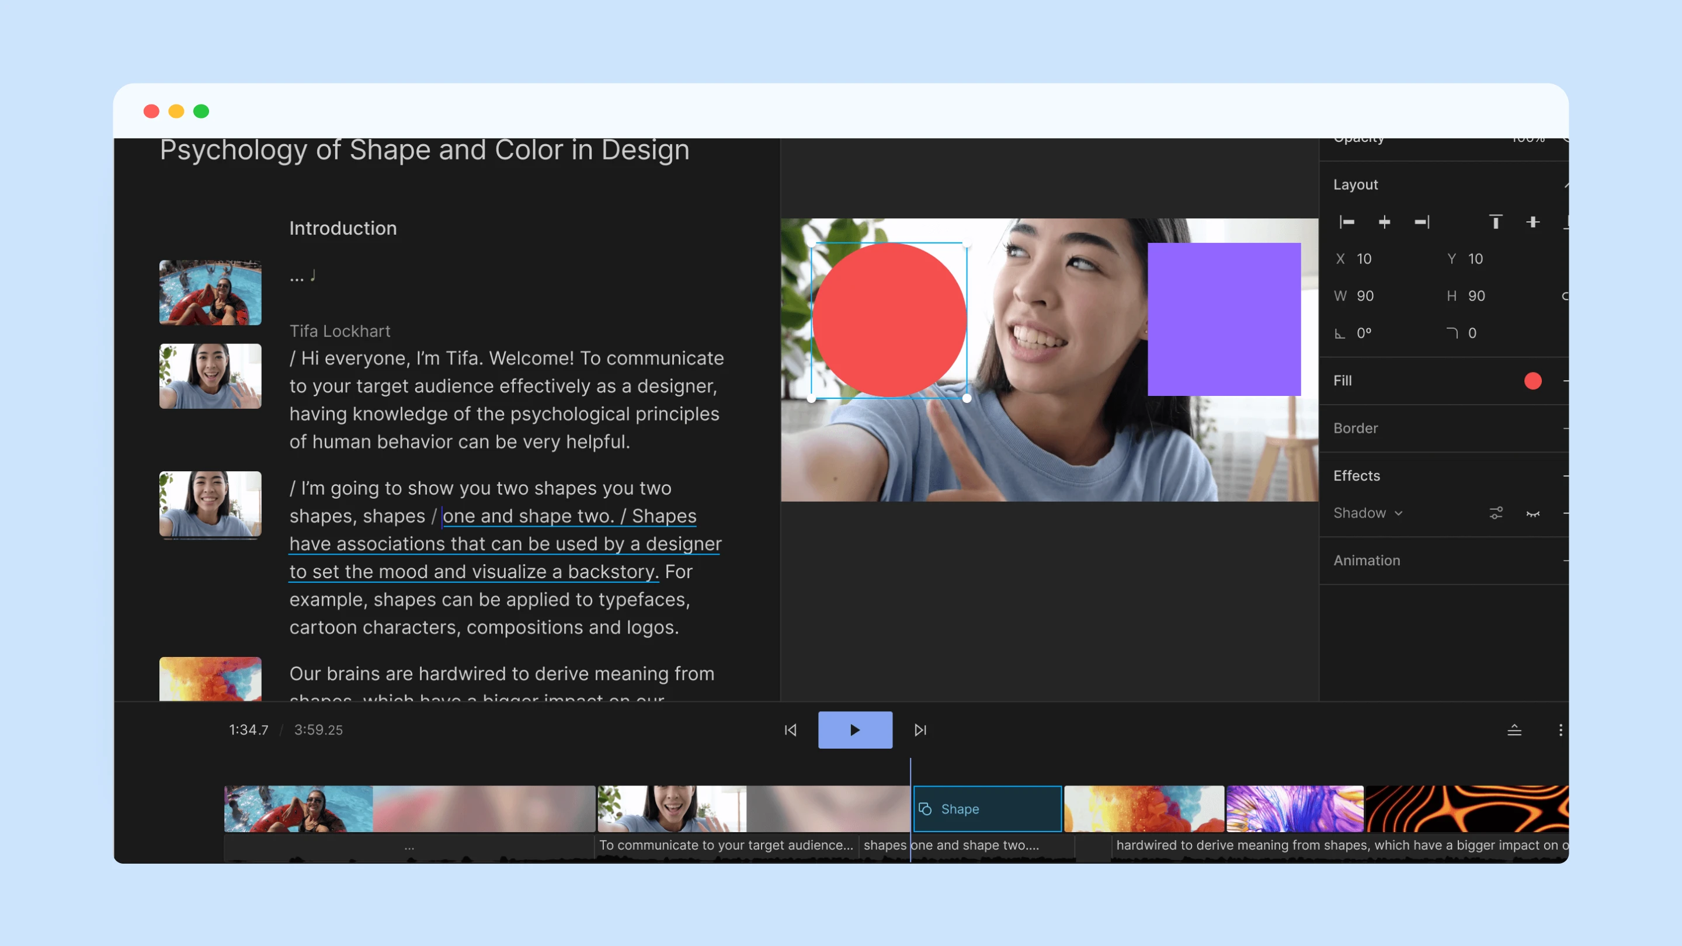
Task: Select the purple square on canvas
Action: tap(1224, 319)
